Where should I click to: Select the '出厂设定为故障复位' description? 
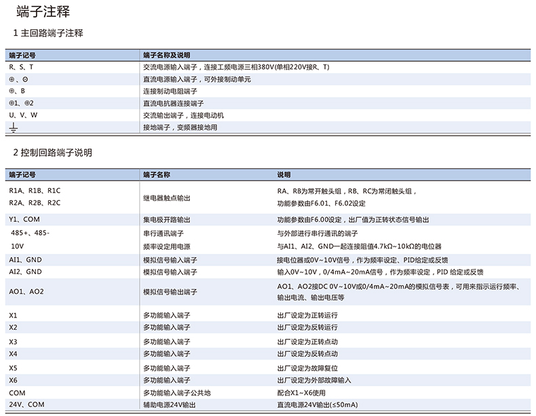(x=307, y=367)
